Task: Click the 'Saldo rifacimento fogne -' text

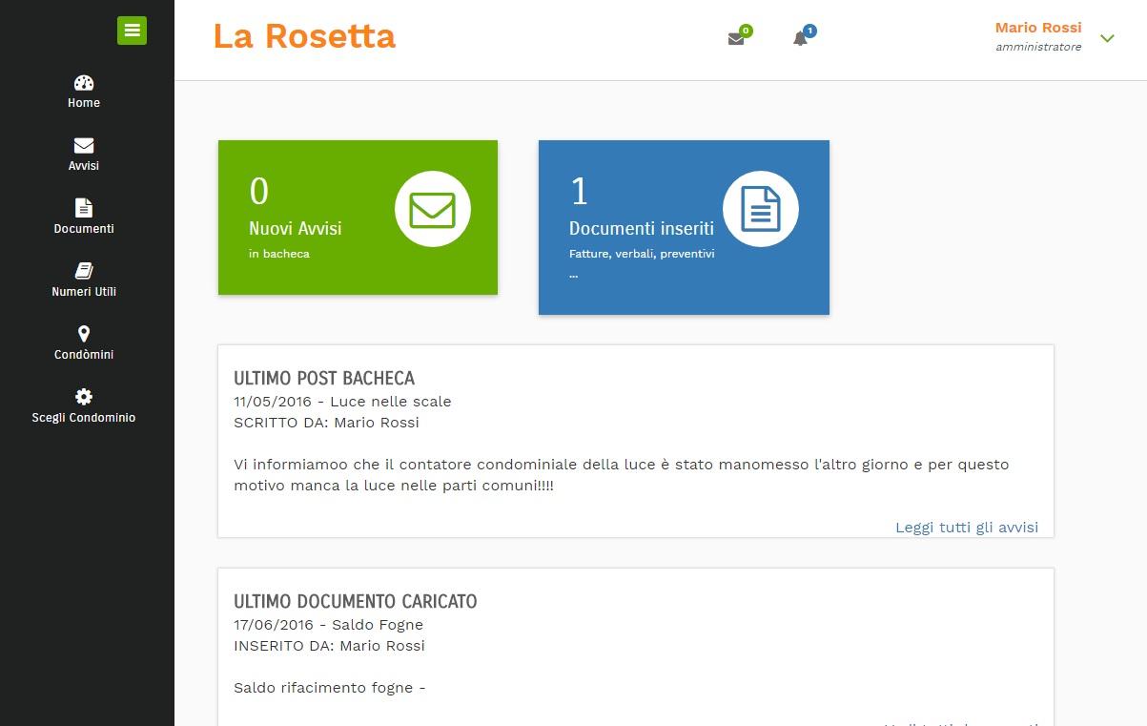Action: [330, 688]
